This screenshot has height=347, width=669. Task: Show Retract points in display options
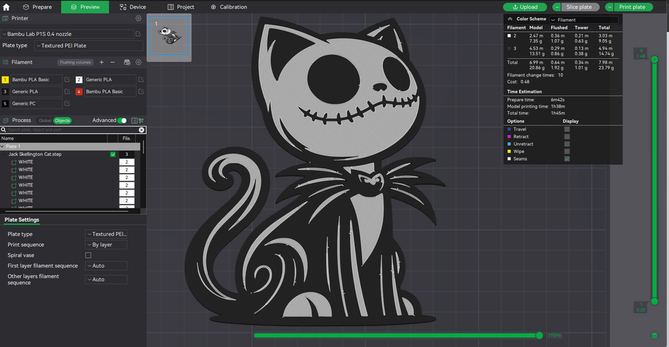(x=567, y=137)
